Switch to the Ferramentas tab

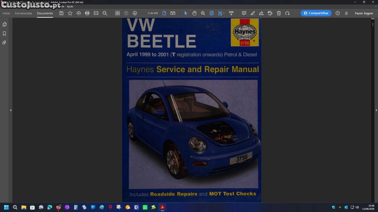coord(23,13)
